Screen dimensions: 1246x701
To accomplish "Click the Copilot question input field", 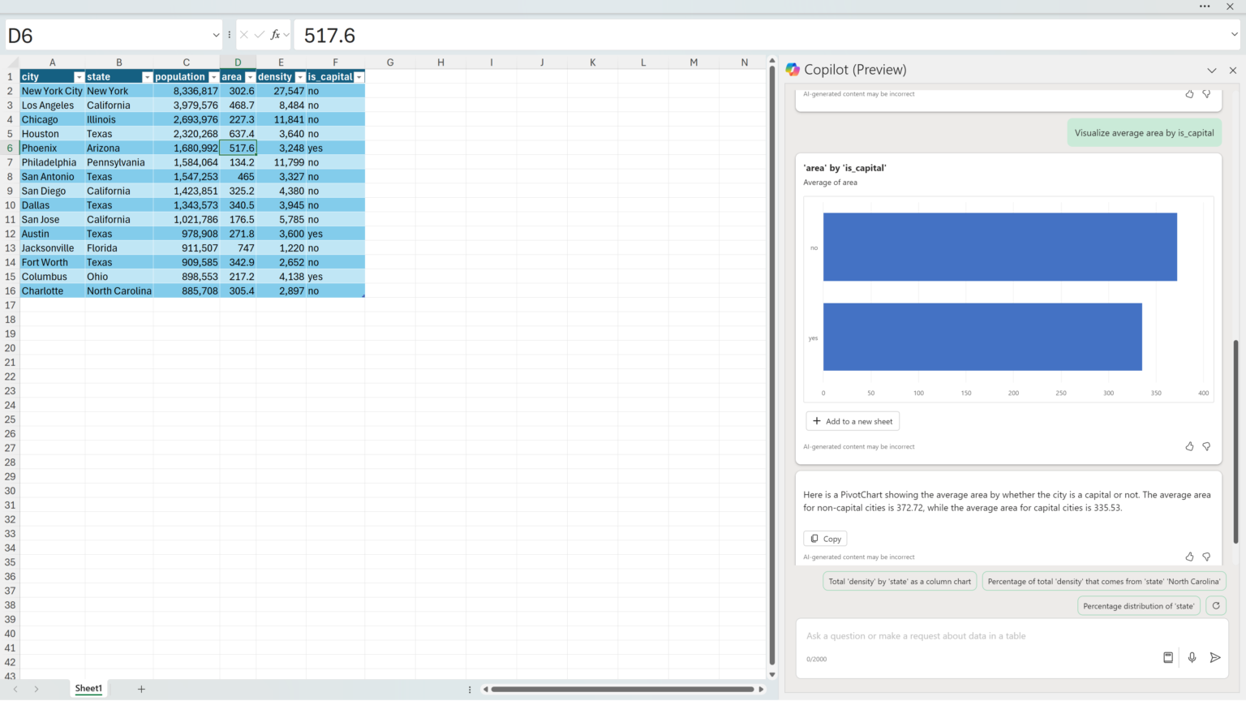I will [973, 636].
